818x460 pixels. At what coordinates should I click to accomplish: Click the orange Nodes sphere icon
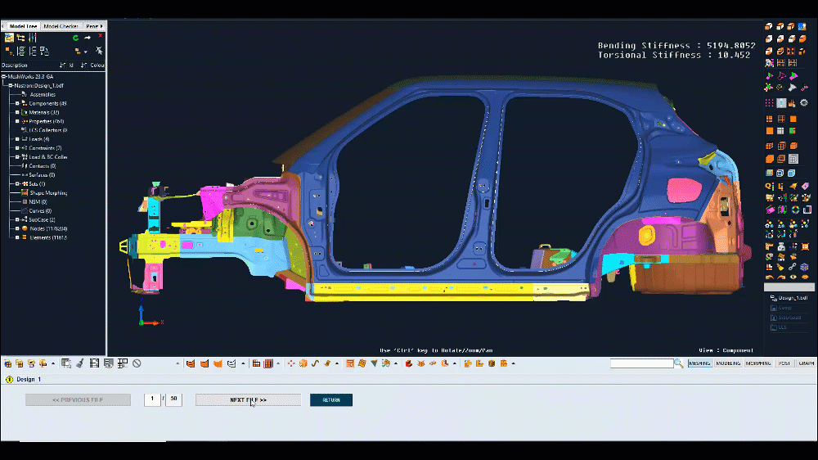click(x=24, y=228)
